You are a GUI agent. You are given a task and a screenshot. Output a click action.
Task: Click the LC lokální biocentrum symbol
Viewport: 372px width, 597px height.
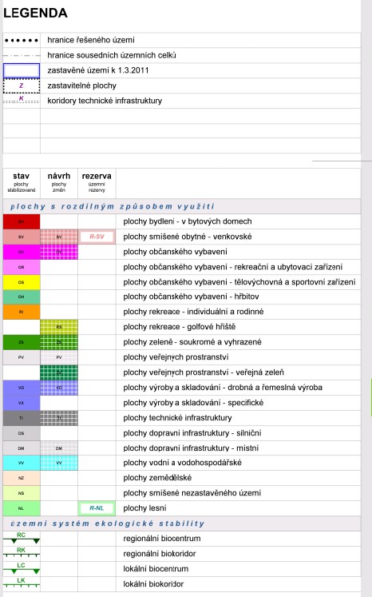(22, 567)
